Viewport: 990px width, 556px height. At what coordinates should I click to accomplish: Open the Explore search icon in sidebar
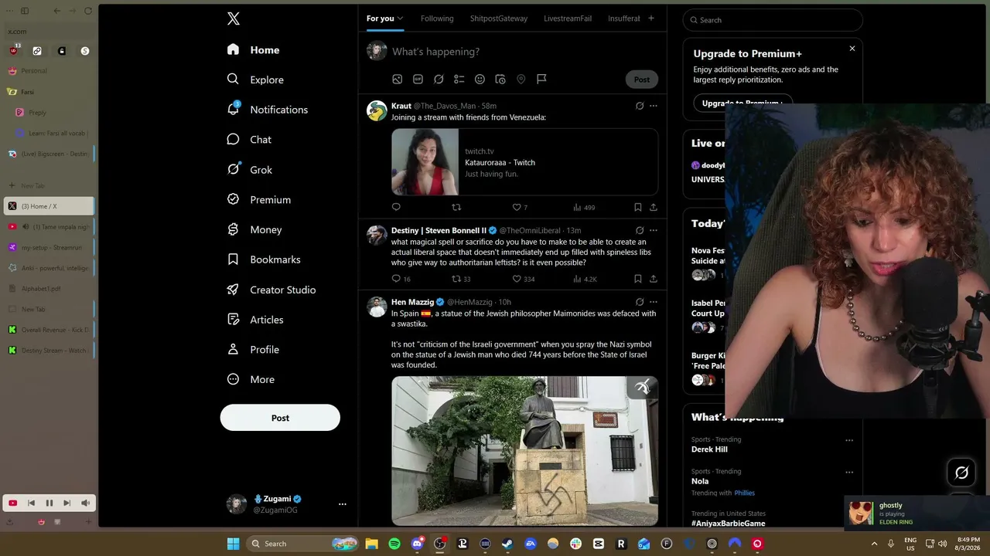(x=233, y=79)
